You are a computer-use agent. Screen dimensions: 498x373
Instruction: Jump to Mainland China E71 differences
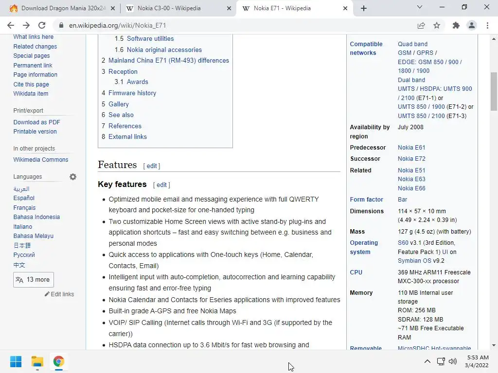(169, 61)
